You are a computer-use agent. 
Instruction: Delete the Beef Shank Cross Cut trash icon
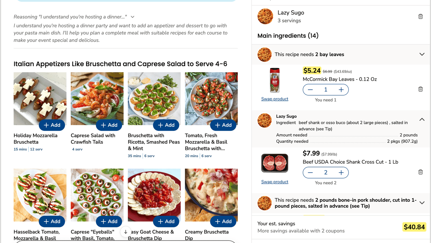[x=420, y=172]
